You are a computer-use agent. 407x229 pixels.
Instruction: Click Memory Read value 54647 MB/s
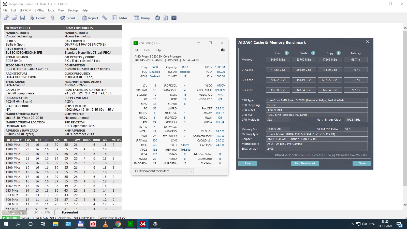(278, 60)
